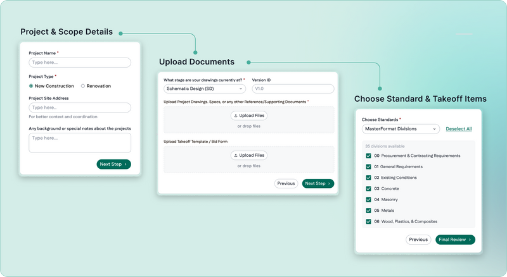Click Next Step in Project & Scope Details
This screenshot has height=277, width=507.
click(114, 164)
